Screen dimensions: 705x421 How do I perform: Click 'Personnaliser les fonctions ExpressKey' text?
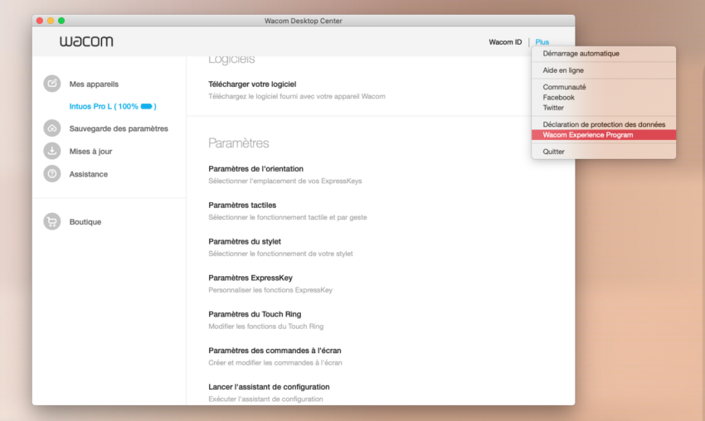coord(270,290)
